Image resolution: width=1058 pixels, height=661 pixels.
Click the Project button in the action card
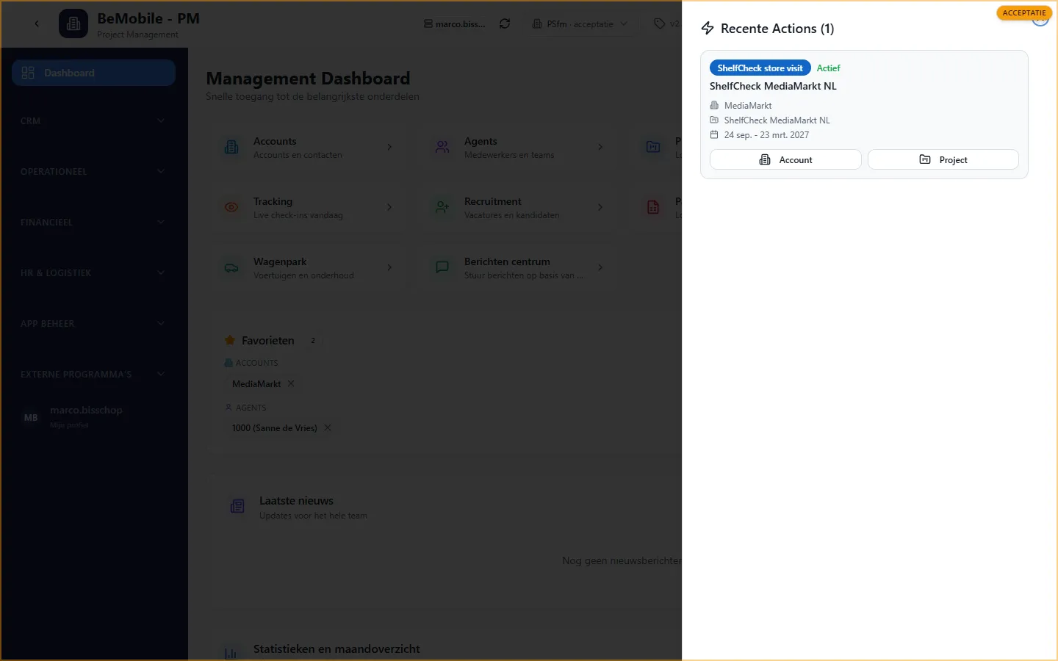(x=943, y=159)
